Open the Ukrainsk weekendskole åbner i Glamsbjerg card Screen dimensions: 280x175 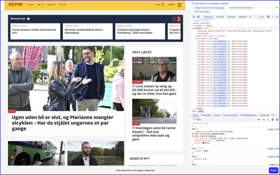coord(88,31)
